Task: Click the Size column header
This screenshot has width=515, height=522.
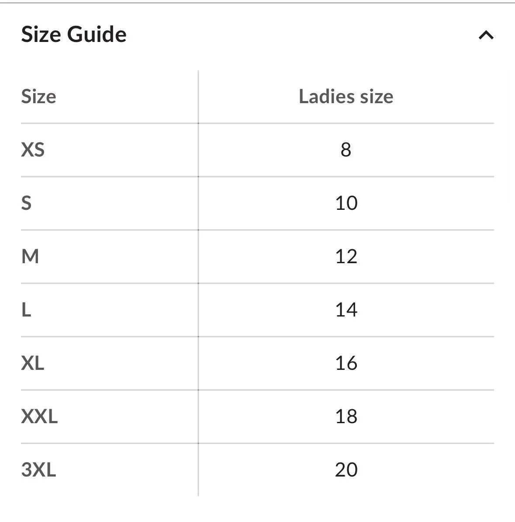Action: pos(38,97)
